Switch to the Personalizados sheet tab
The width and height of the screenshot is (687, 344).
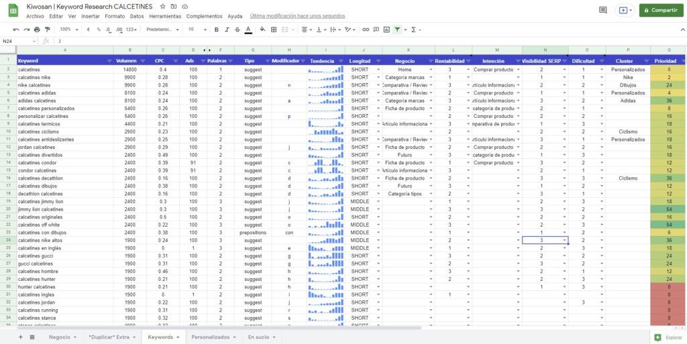click(x=210, y=337)
